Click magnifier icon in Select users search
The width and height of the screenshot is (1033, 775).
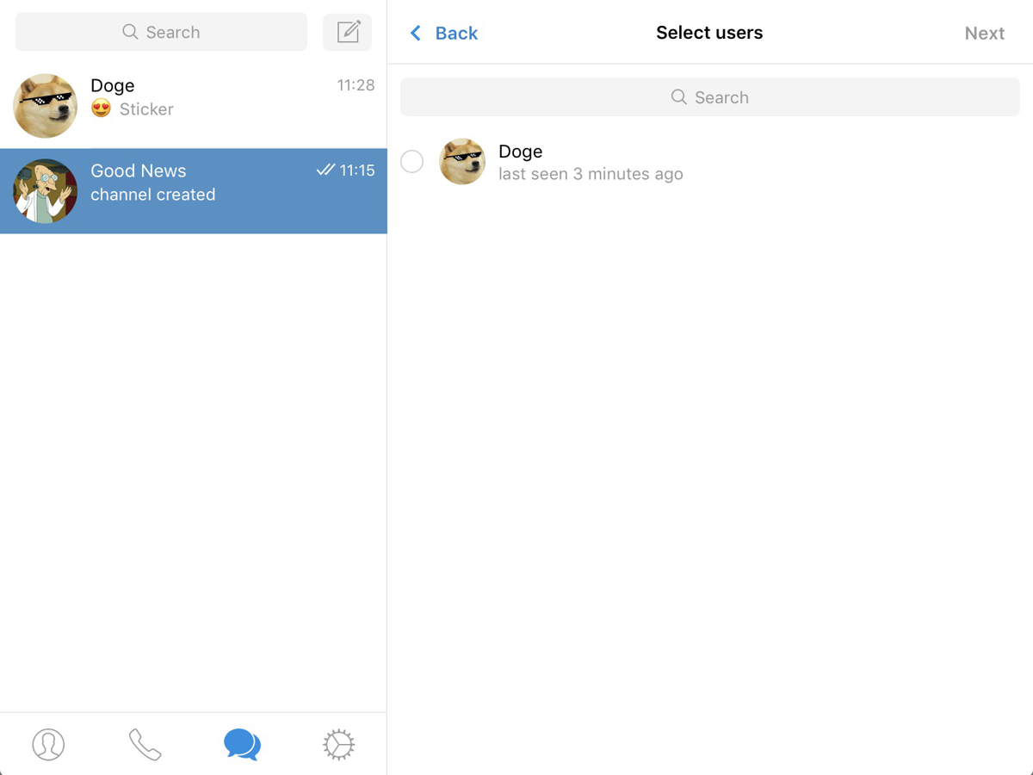tap(678, 97)
